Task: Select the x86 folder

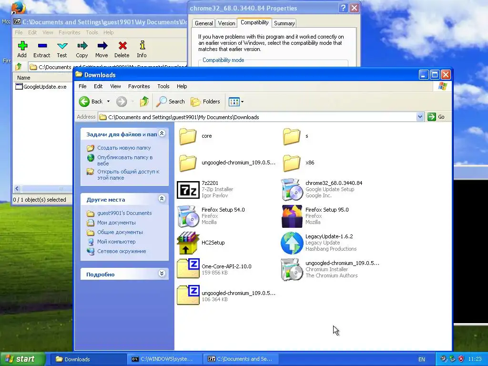Action: pos(299,163)
